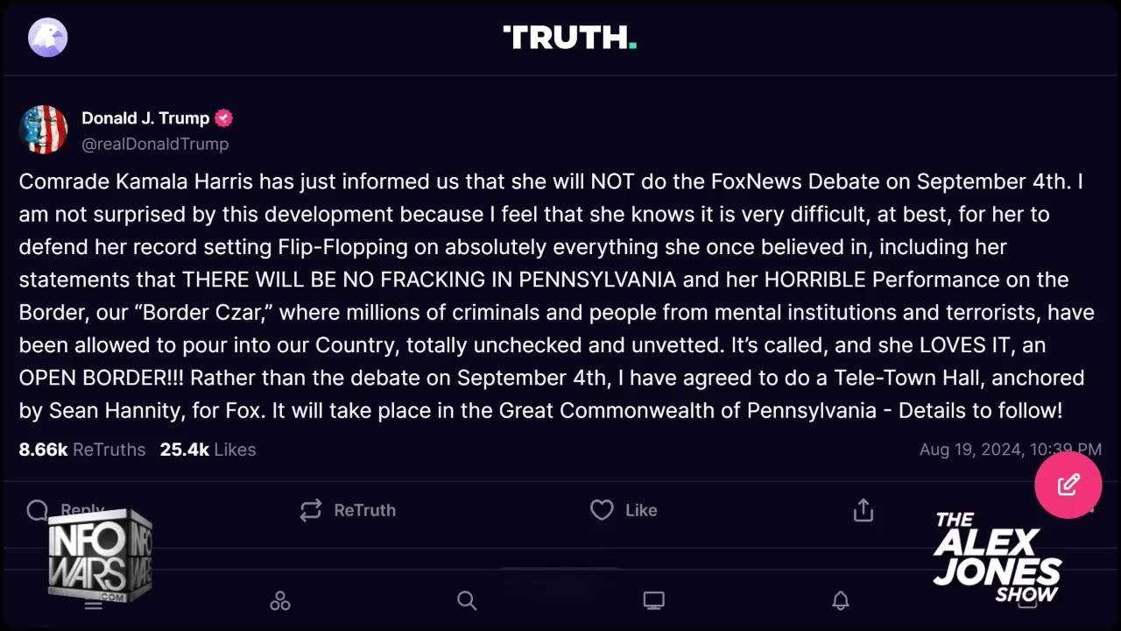Click the Infowars cube logo overlay

(99, 555)
